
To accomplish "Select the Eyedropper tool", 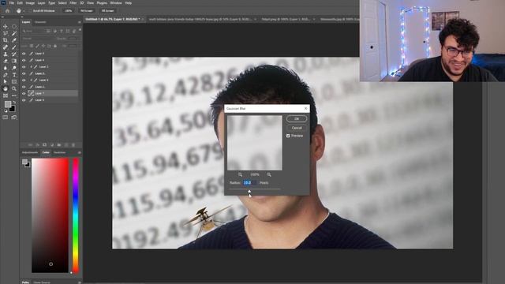I will click(x=14, y=40).
